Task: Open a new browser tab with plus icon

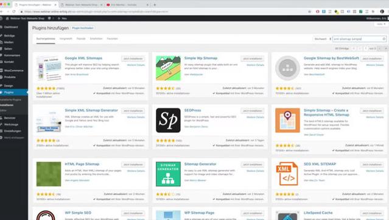Action: point(155,5)
